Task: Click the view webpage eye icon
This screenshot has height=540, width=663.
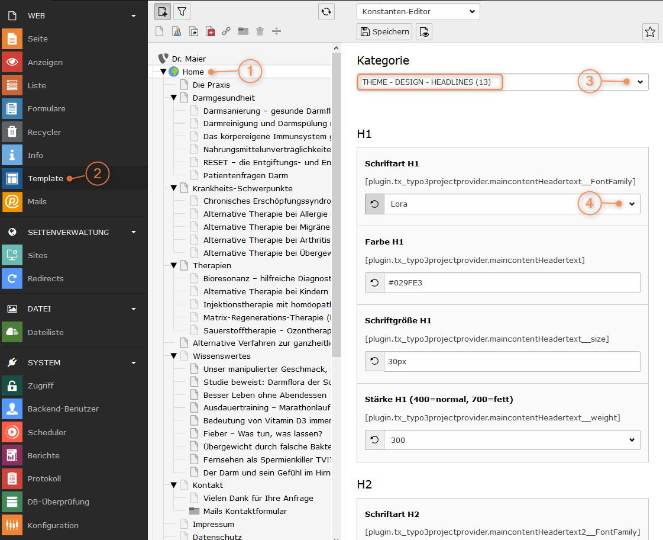Action: coord(424,32)
